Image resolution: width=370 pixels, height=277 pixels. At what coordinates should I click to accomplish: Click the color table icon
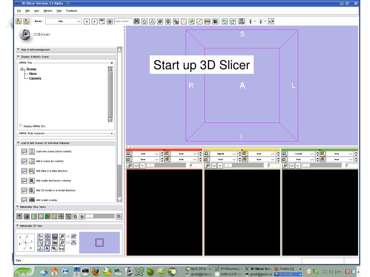[x=215, y=21]
